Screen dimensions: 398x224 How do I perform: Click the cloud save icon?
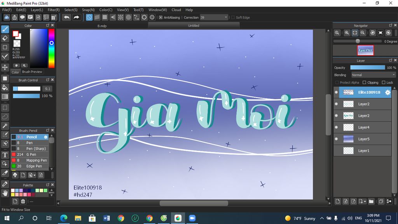tap(7, 17)
